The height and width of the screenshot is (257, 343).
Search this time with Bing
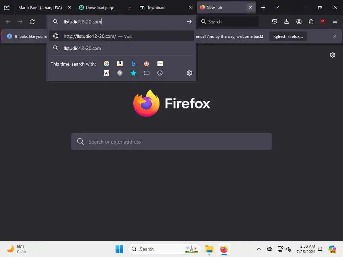pos(133,64)
